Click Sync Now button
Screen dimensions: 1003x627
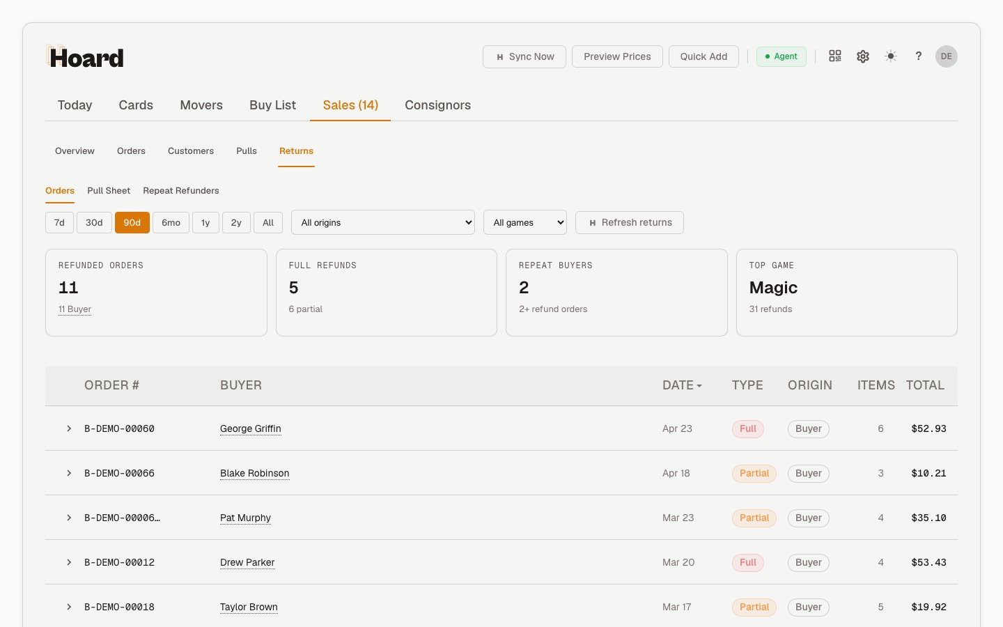click(524, 56)
